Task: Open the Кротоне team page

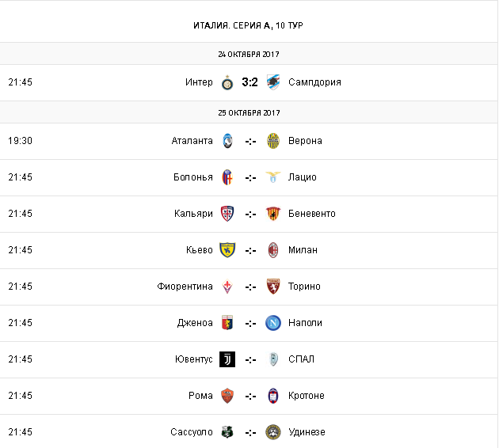Action: click(x=307, y=396)
